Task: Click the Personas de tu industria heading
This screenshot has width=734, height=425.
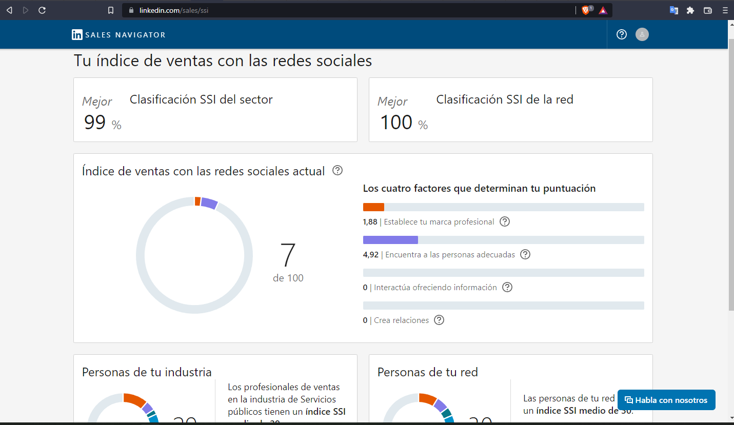Action: pos(147,372)
